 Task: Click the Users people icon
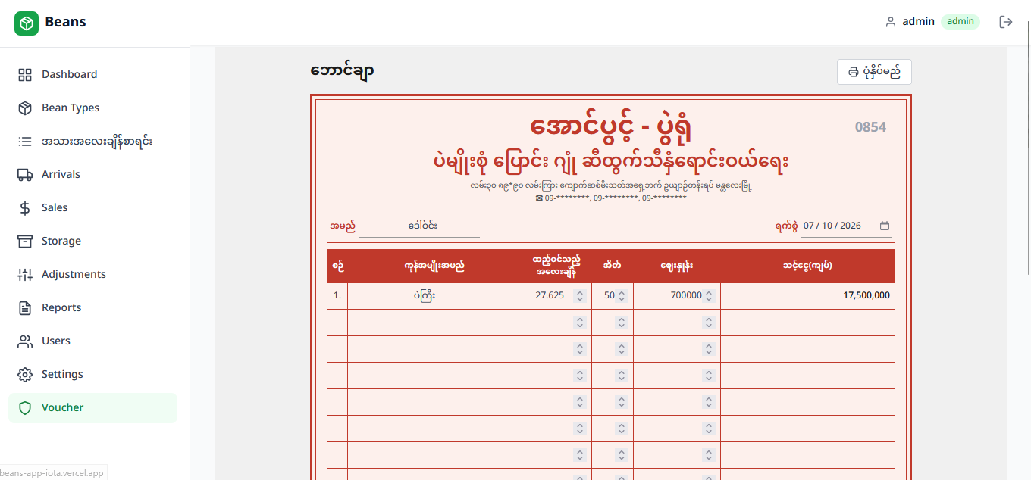[25, 341]
